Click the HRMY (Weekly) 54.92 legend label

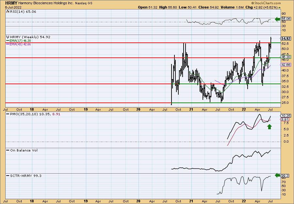click(30, 37)
